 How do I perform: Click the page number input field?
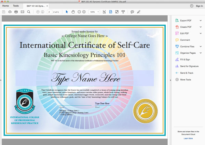[x=50, y=12]
